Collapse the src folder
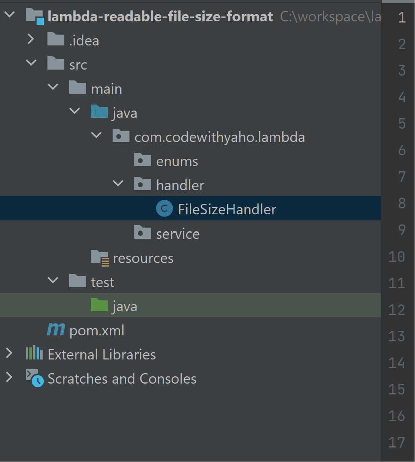The height and width of the screenshot is (462, 415). 31,64
